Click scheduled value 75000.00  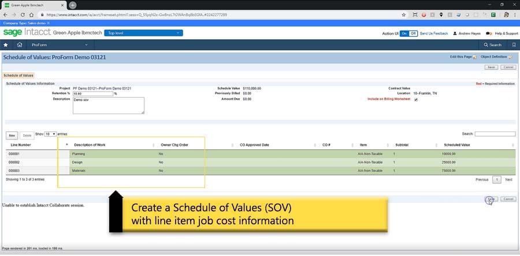[x=448, y=171]
